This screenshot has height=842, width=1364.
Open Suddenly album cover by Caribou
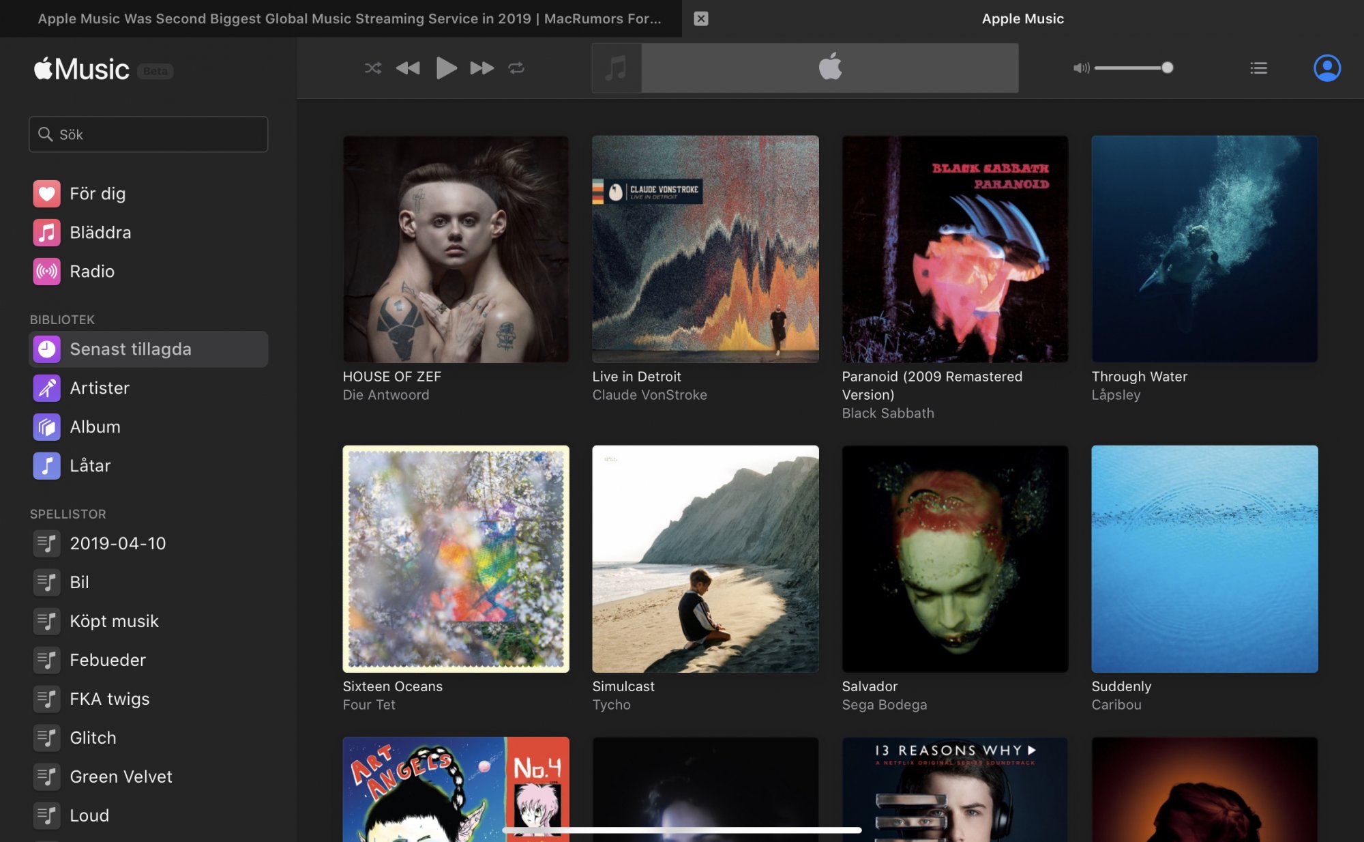[1204, 559]
